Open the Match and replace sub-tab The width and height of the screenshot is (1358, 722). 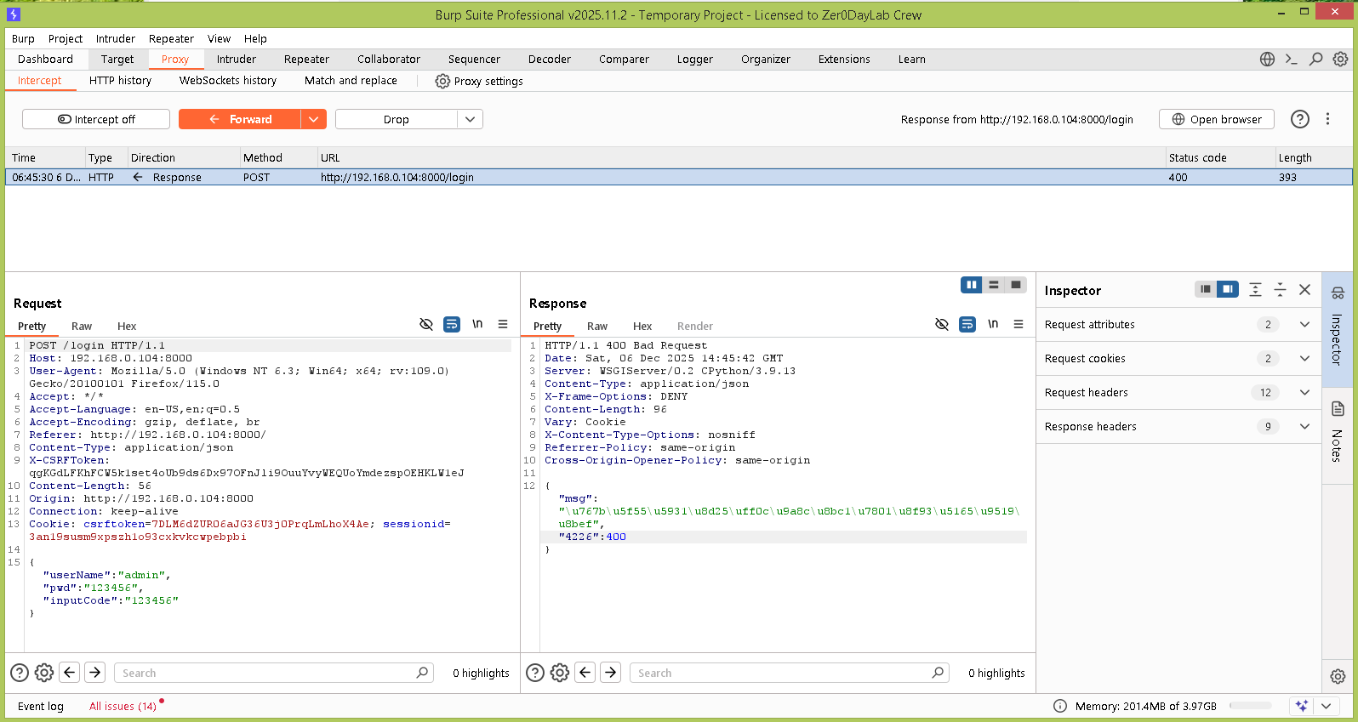tap(351, 80)
